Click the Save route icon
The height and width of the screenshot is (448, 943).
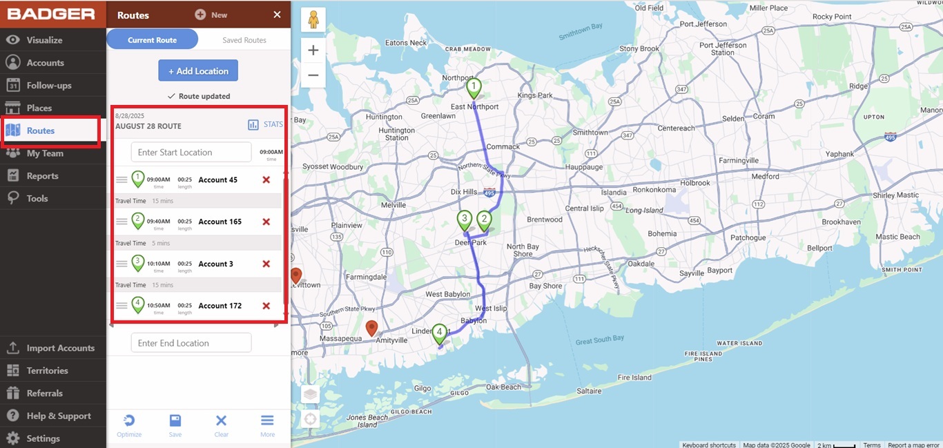click(175, 421)
